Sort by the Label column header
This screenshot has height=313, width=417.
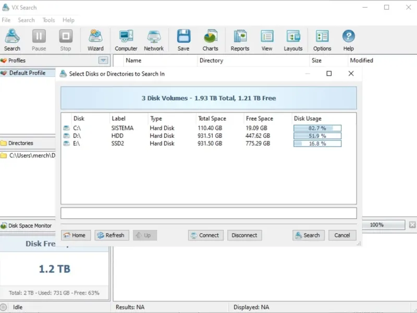coord(128,118)
